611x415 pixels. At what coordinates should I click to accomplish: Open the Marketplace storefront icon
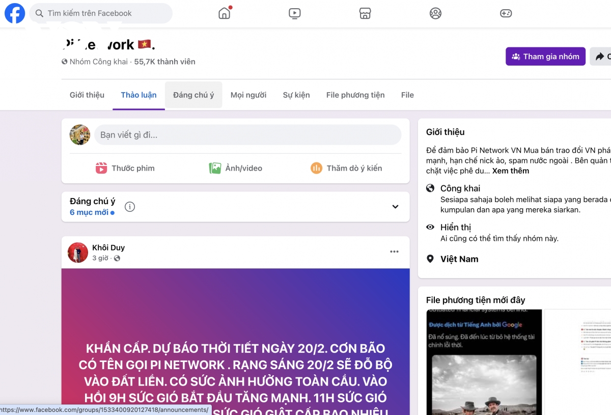[x=365, y=13]
